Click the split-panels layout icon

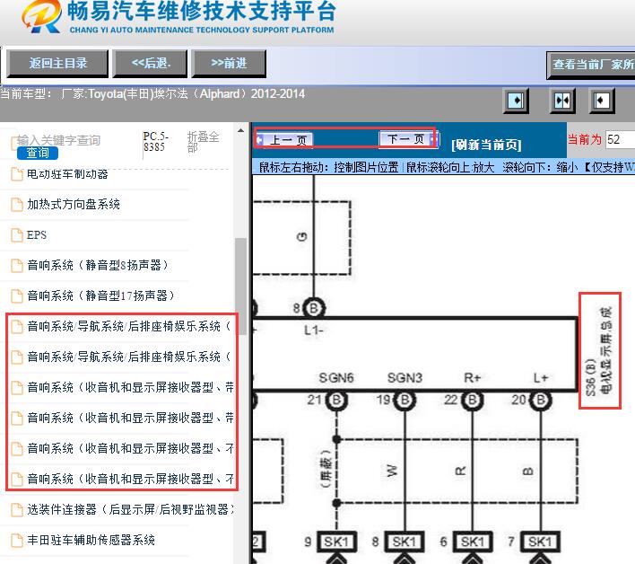coord(562,101)
